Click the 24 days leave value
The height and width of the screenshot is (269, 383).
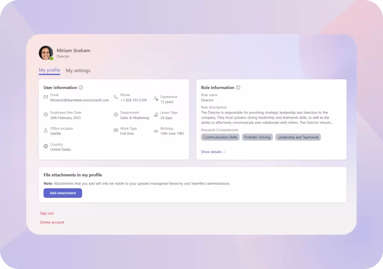166,118
